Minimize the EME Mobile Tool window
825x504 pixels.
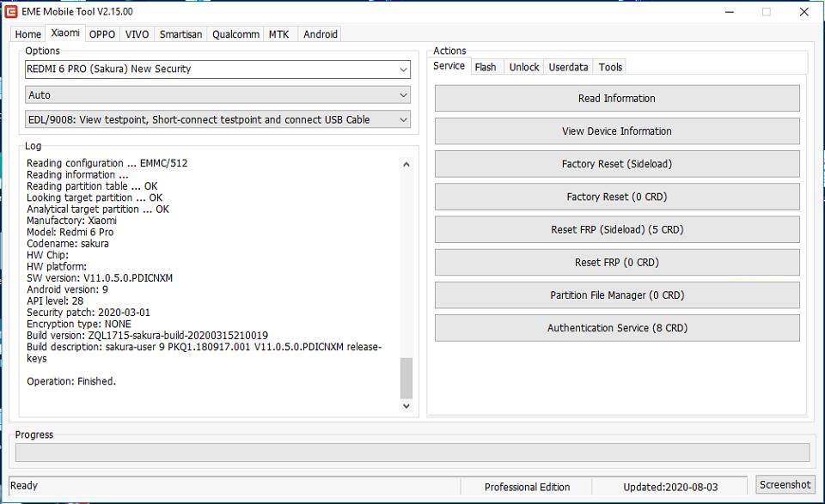click(730, 11)
